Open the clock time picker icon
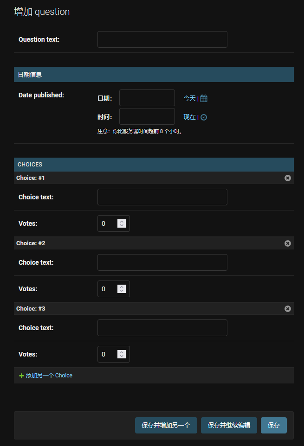This screenshot has height=446, width=304. (204, 117)
